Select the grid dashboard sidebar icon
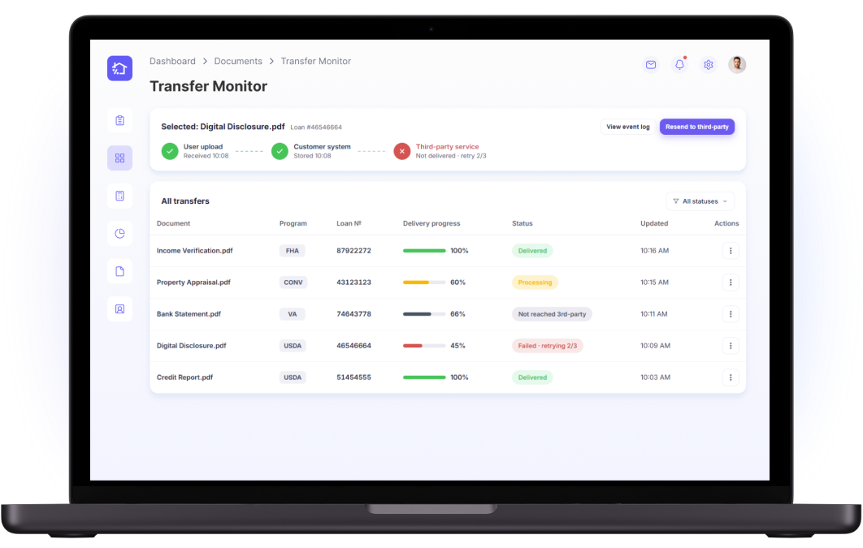This screenshot has height=548, width=863. (119, 158)
